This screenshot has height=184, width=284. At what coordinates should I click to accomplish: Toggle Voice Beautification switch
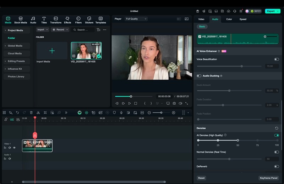point(277,59)
